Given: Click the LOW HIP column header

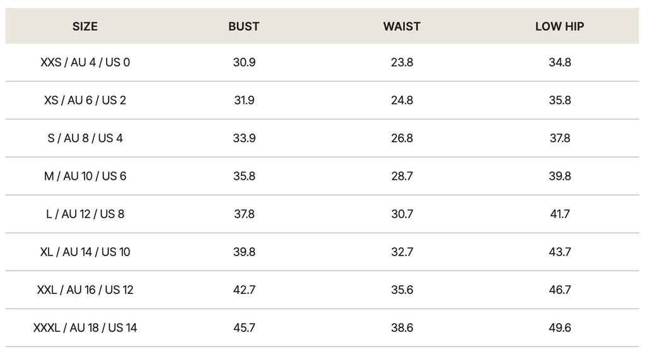Looking at the screenshot, I should (560, 26).
